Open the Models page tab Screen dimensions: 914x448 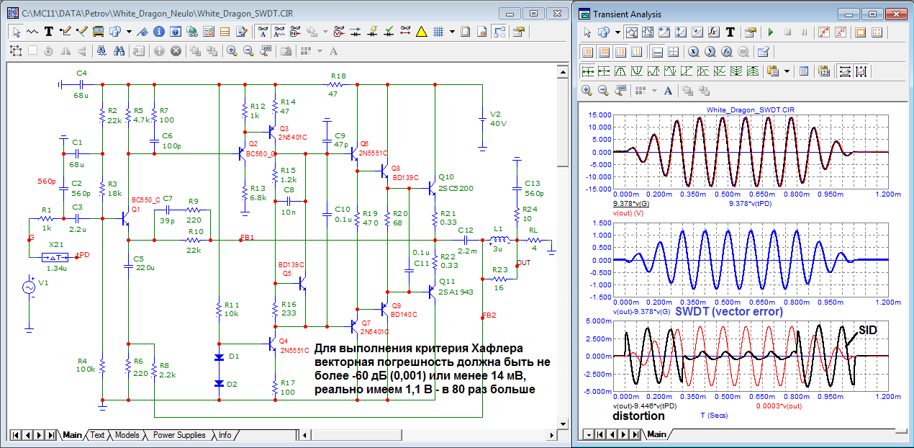[127, 435]
